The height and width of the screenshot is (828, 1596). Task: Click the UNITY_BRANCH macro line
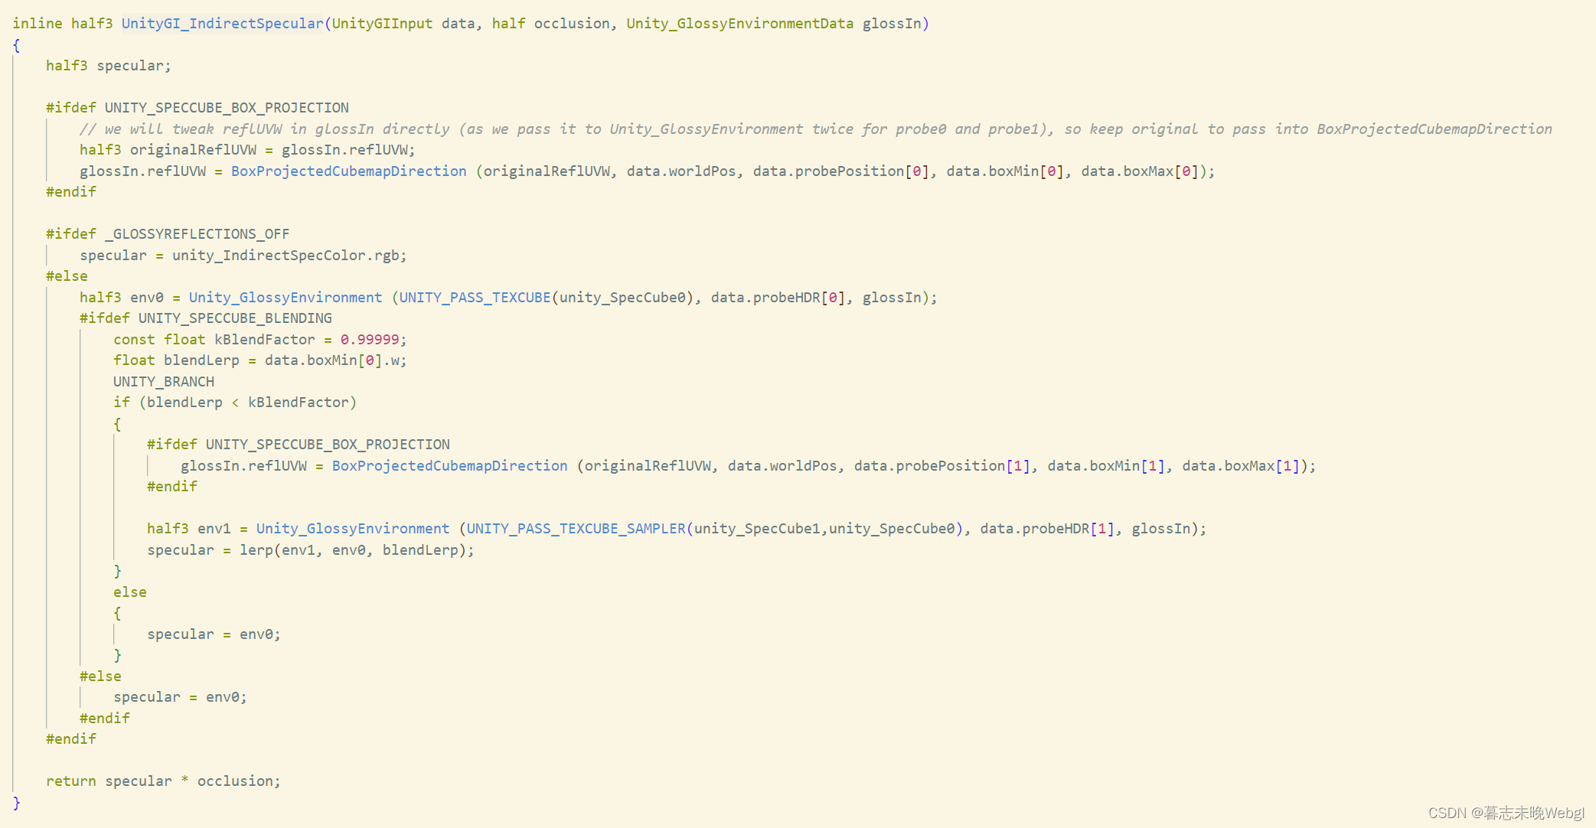click(164, 381)
